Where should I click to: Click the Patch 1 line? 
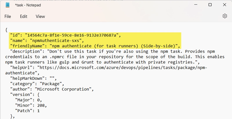click(x=27, y=111)
